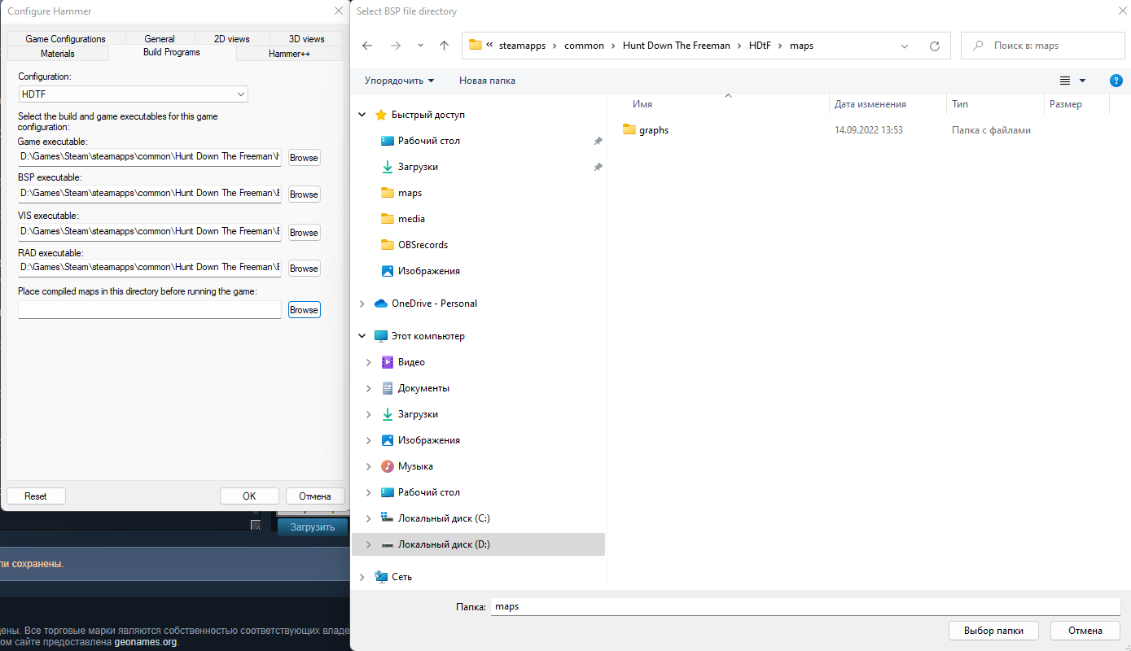The image size is (1131, 651).
Task: Expand OneDrive - Personal node
Action: point(362,304)
